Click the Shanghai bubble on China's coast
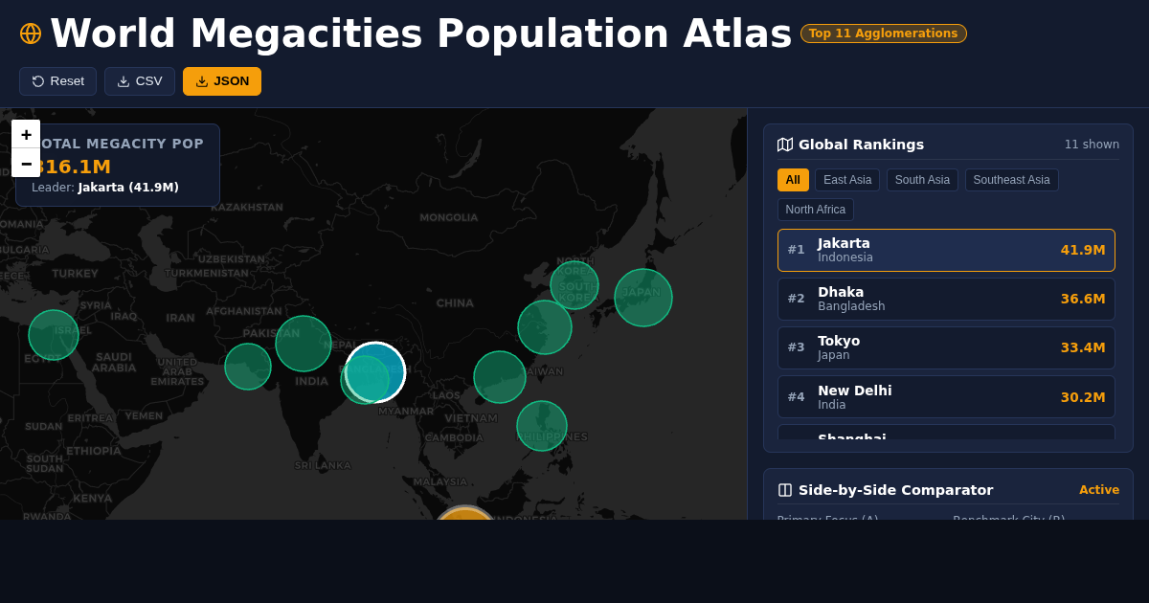Image resolution: width=1149 pixels, height=603 pixels. [545, 327]
